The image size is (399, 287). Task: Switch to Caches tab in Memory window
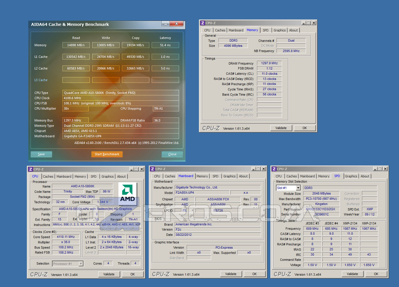click(x=220, y=30)
